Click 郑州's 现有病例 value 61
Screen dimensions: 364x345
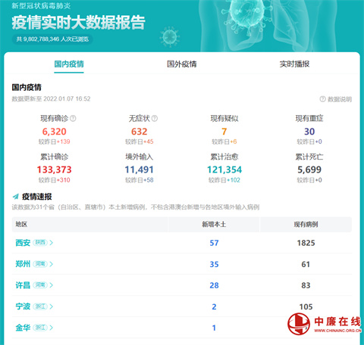[306, 264]
